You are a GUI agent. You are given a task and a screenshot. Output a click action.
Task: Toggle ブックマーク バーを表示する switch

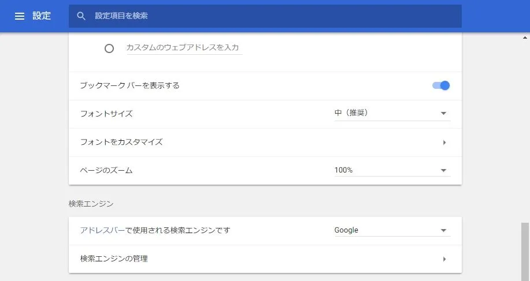[441, 85]
